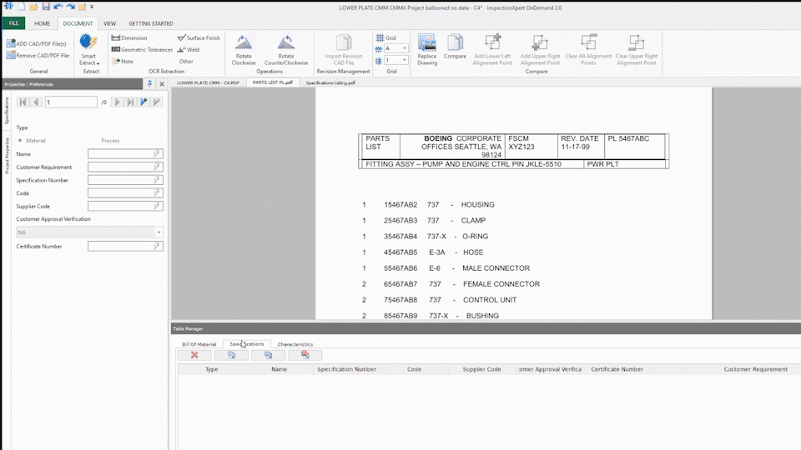Screen dimensions: 801x450
Task: Click the Smart Extract icon
Action: tap(88, 42)
